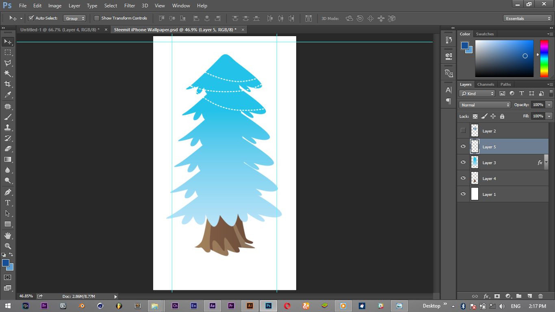Open tool preset picker arrow
This screenshot has height=312, width=555.
tap(21, 18)
